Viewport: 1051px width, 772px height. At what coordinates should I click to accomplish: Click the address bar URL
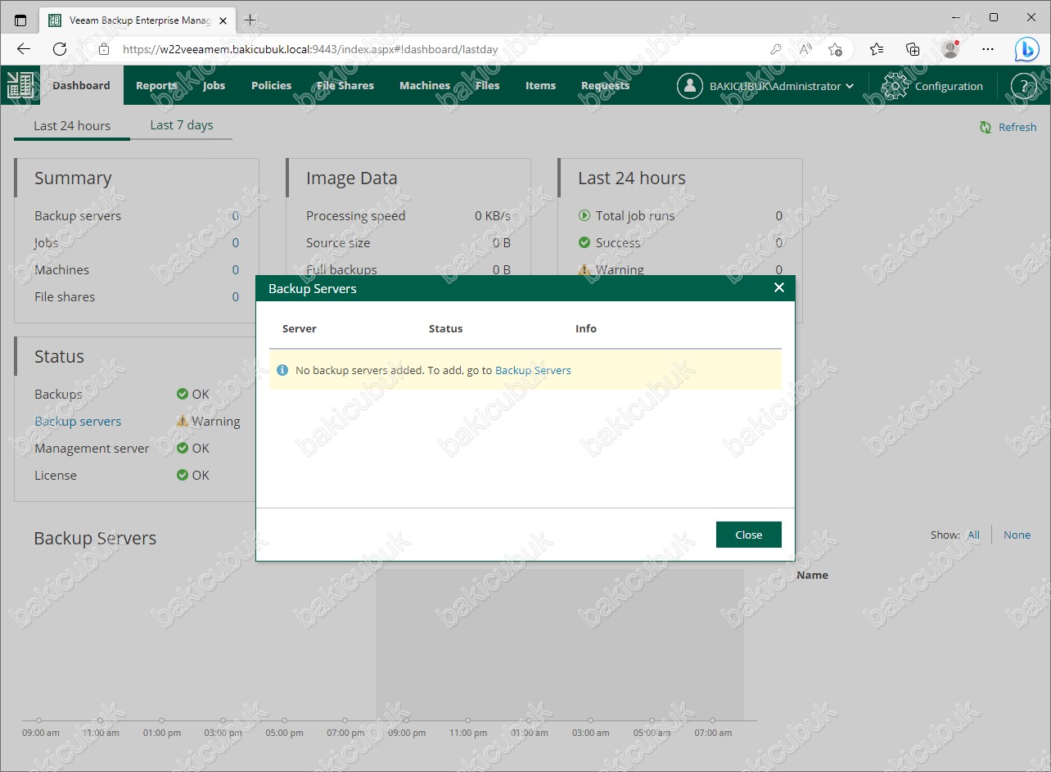(310, 49)
